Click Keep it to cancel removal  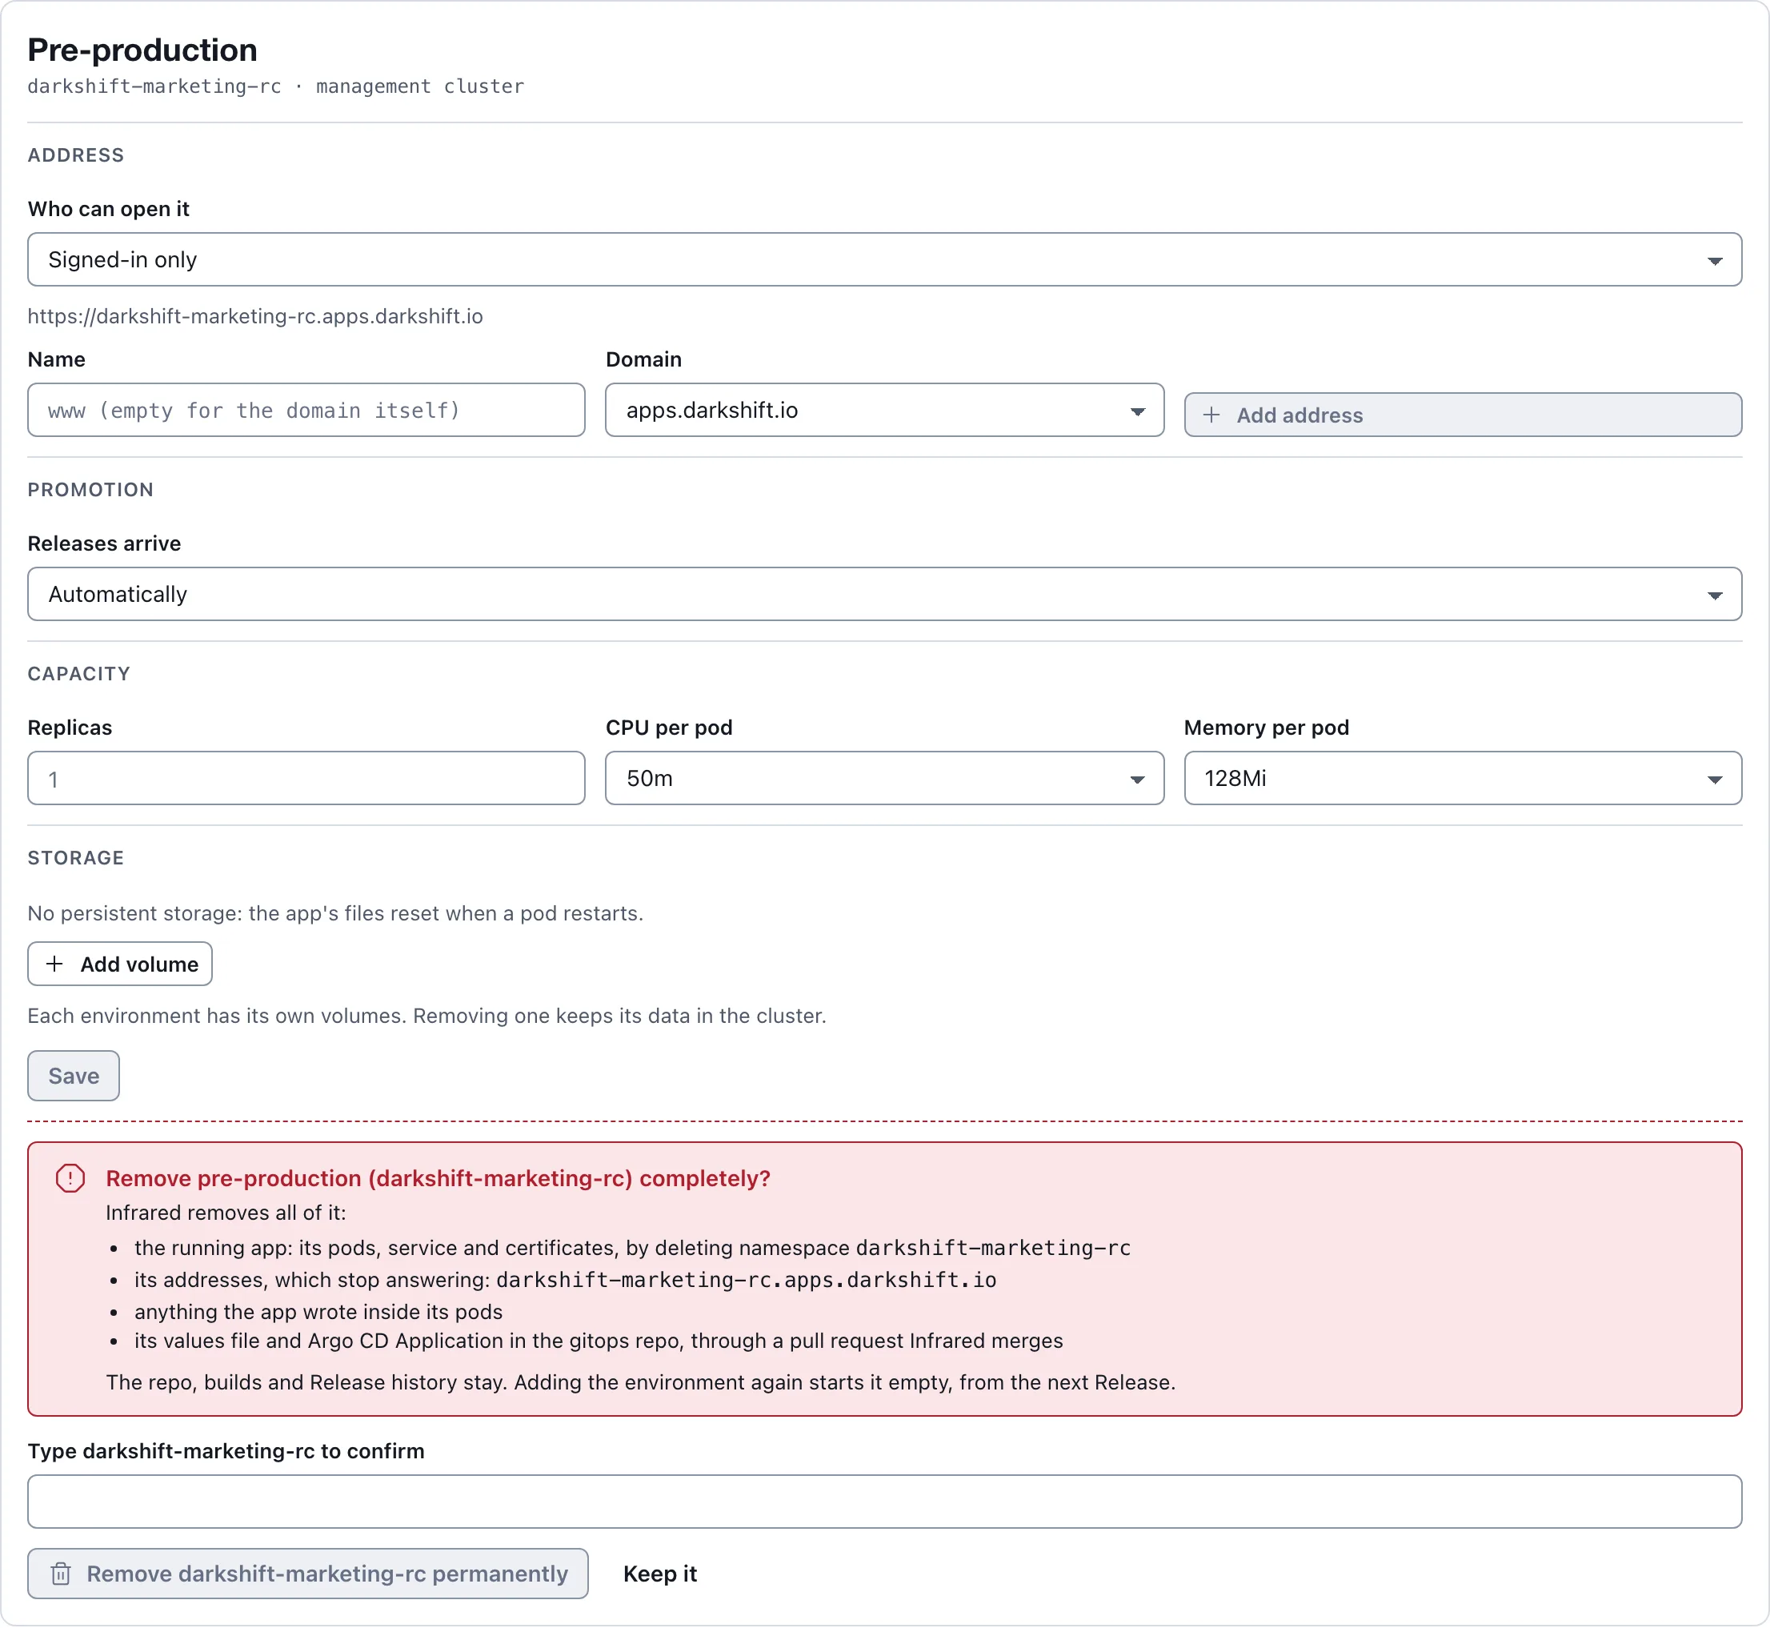tap(659, 1574)
